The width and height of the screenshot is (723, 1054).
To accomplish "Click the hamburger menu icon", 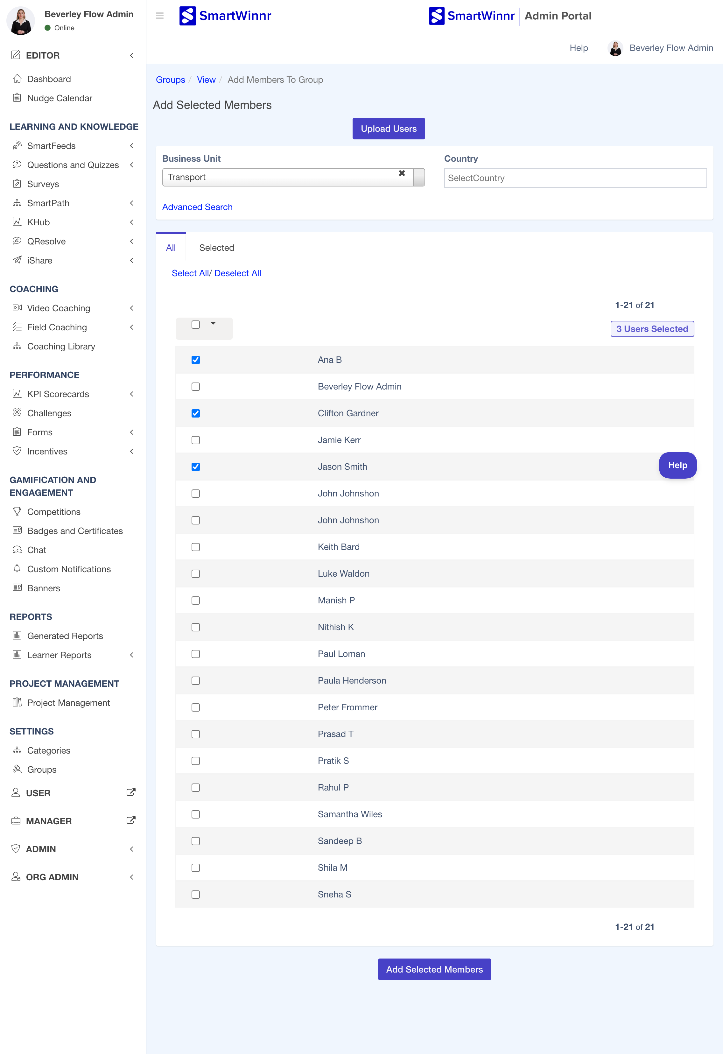I will point(160,16).
